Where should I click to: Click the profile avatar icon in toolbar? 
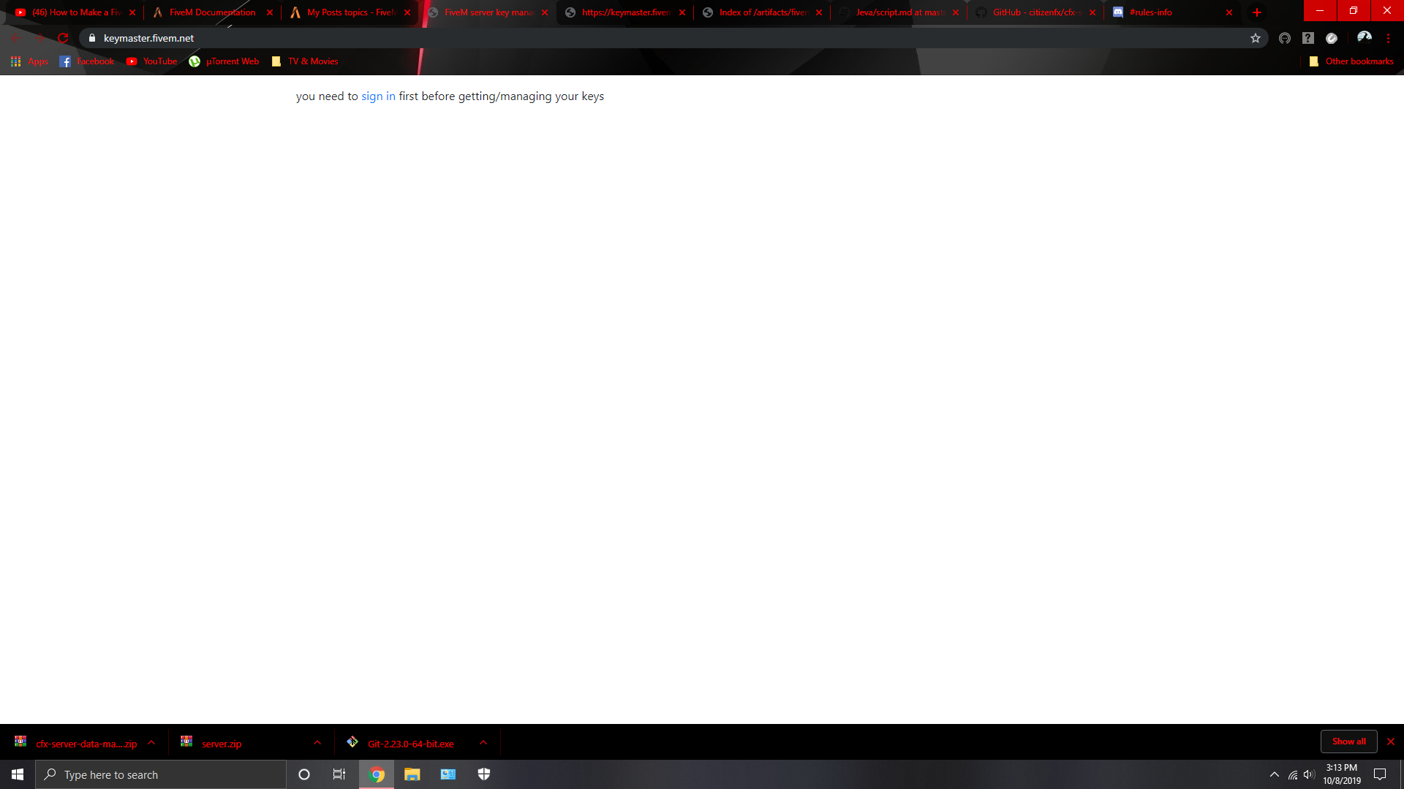click(x=1364, y=38)
